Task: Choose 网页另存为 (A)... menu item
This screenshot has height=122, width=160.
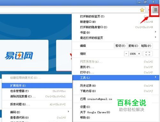Action: [116, 62]
